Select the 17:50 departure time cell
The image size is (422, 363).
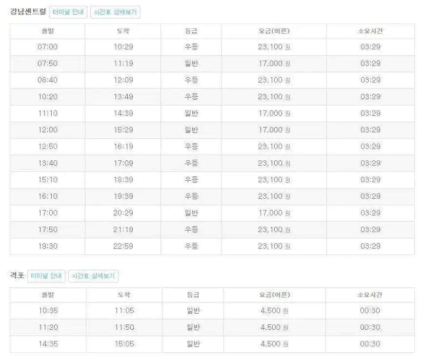coord(48,230)
